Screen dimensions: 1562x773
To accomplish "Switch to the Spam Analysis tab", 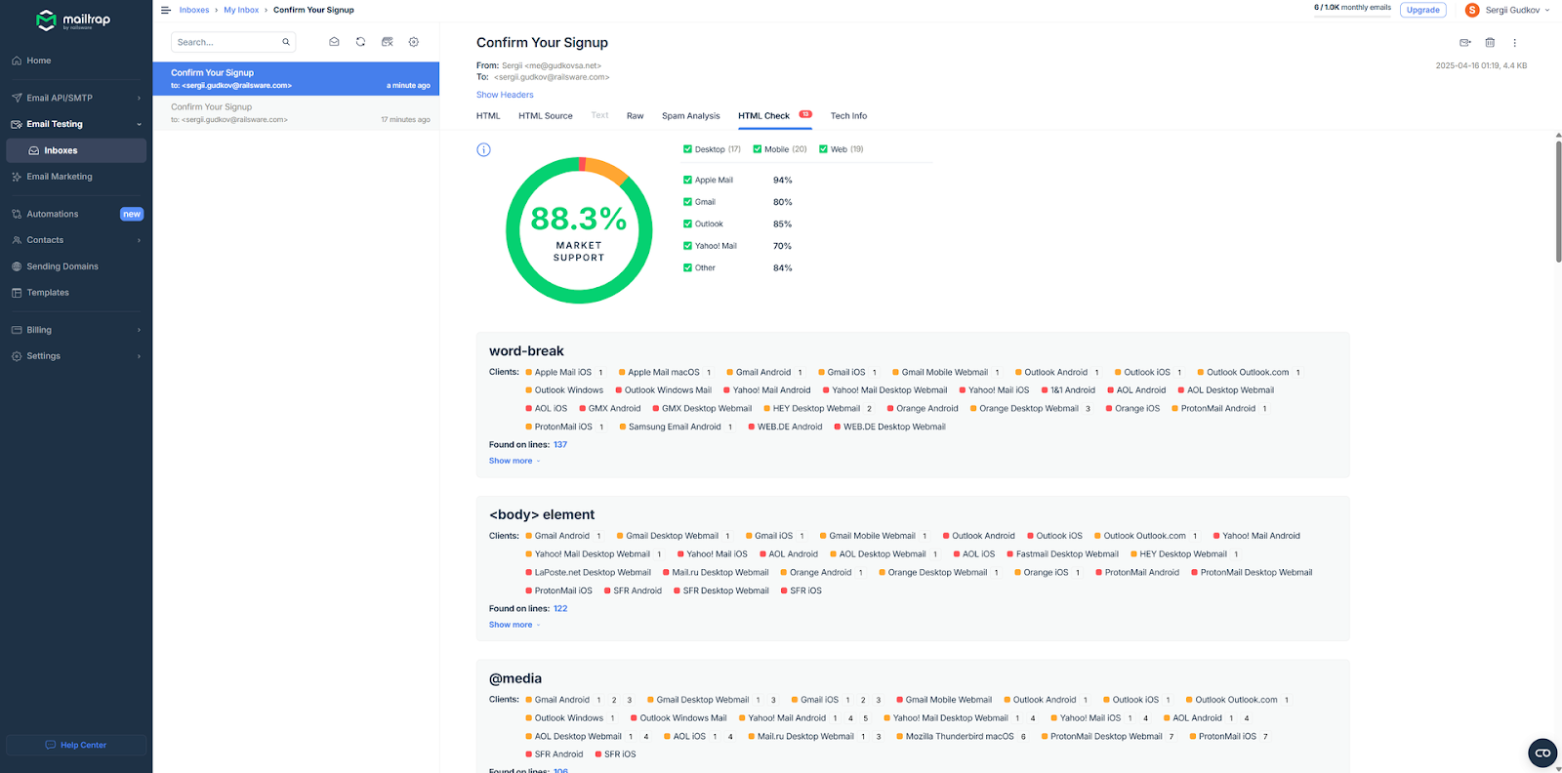I will coord(691,116).
